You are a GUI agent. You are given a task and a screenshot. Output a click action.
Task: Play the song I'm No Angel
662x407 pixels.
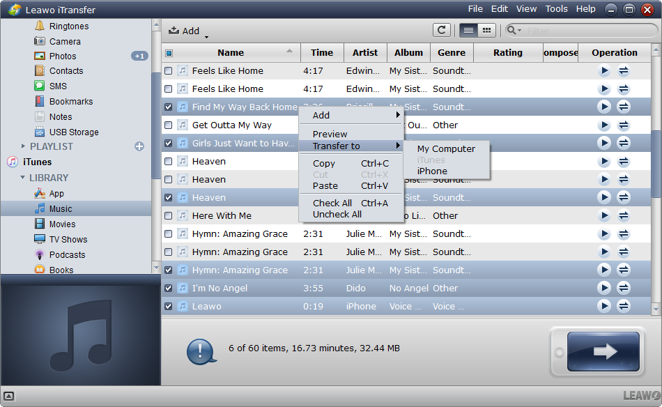[x=603, y=288]
